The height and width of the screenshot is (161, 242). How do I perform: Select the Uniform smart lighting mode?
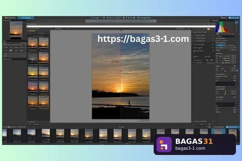[220, 45]
